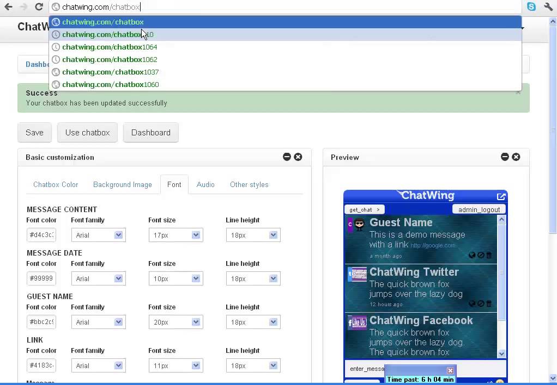Edit Guest Name font color field
The width and height of the screenshot is (557, 385).
click(x=41, y=322)
